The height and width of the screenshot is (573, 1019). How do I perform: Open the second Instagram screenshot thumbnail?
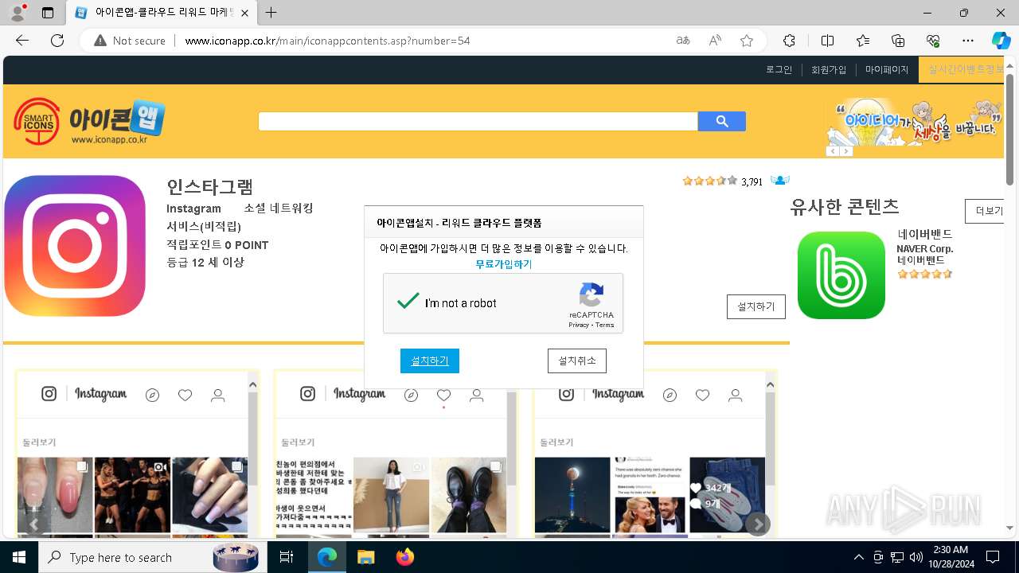(x=396, y=454)
